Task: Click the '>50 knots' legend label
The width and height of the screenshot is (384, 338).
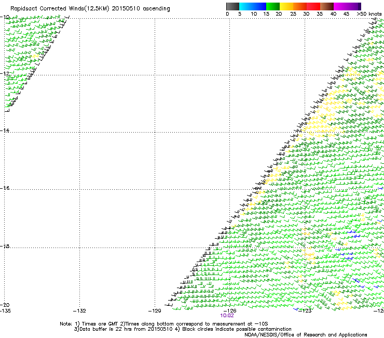Action: pos(369,14)
